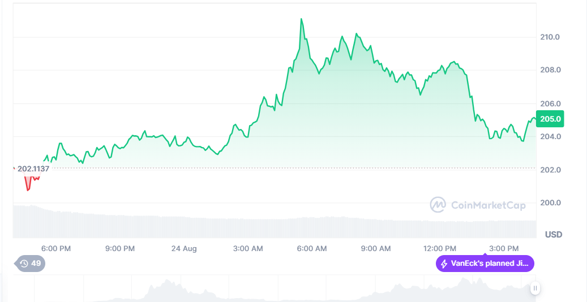Click the highest peak of the price line
The width and height of the screenshot is (587, 302).
pyautogui.click(x=301, y=19)
